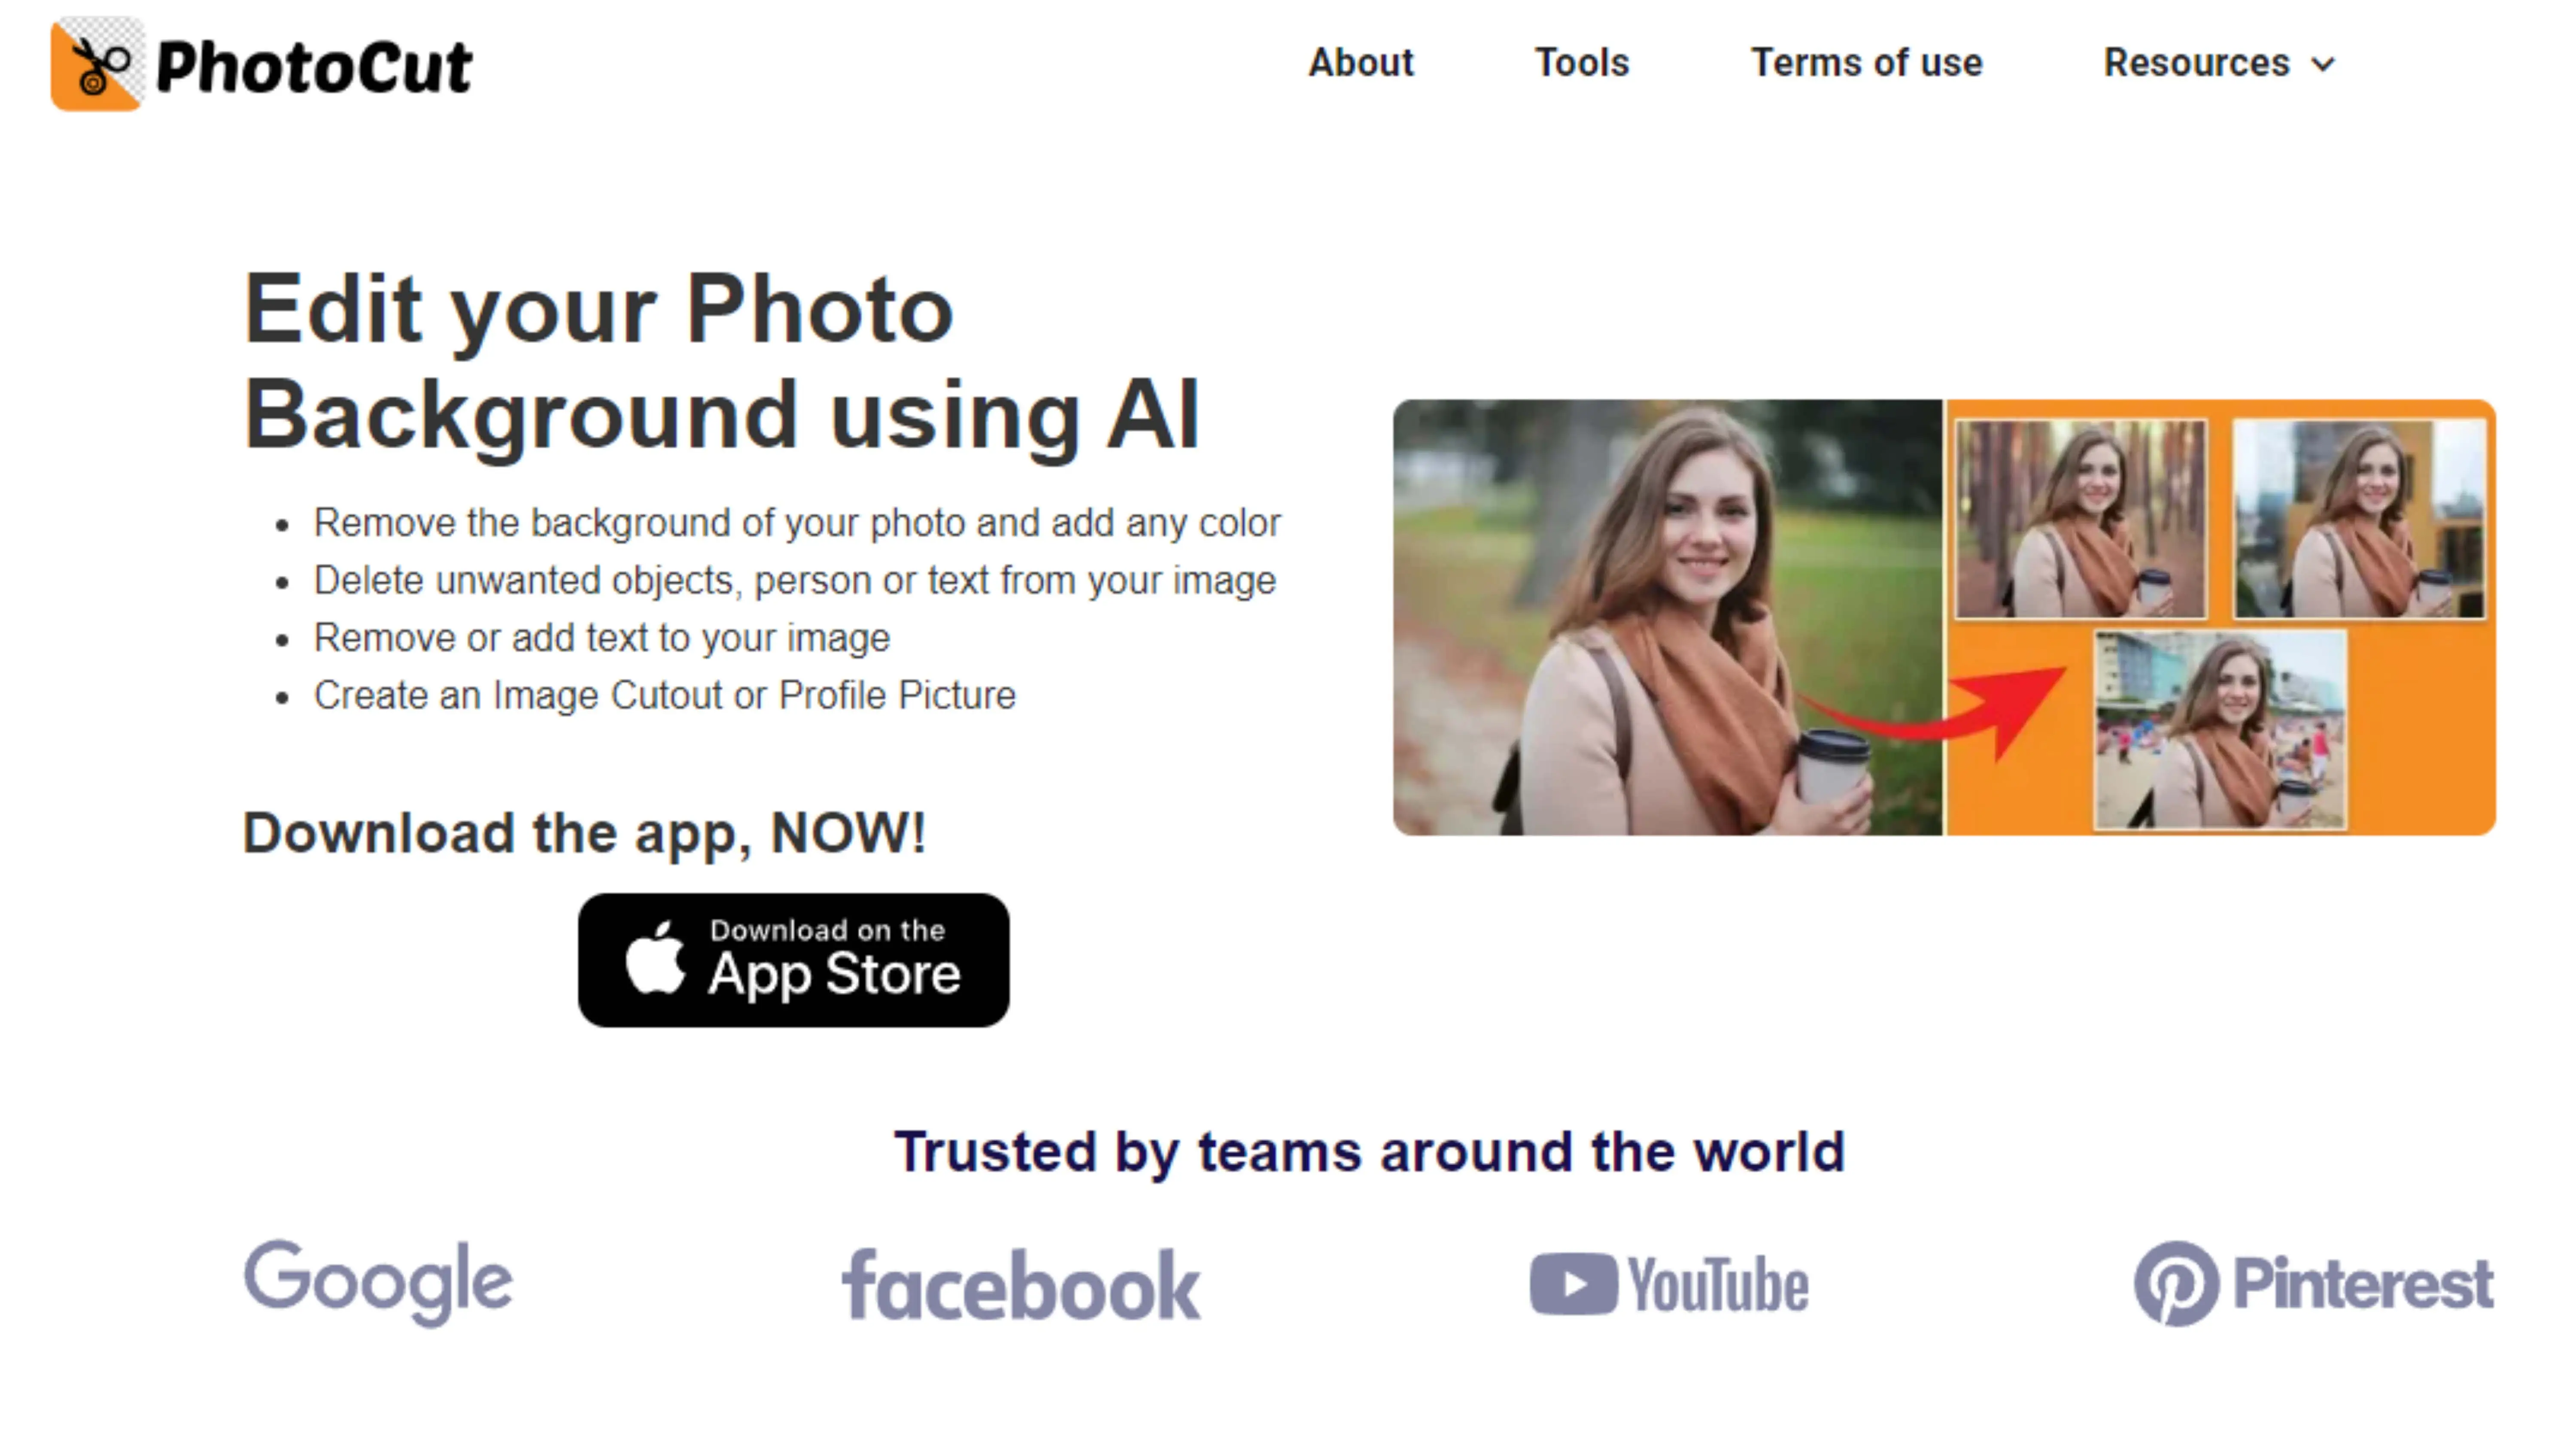Click the PhotoCut scissors logo icon
The width and height of the screenshot is (2576, 1449).
tap(97, 64)
